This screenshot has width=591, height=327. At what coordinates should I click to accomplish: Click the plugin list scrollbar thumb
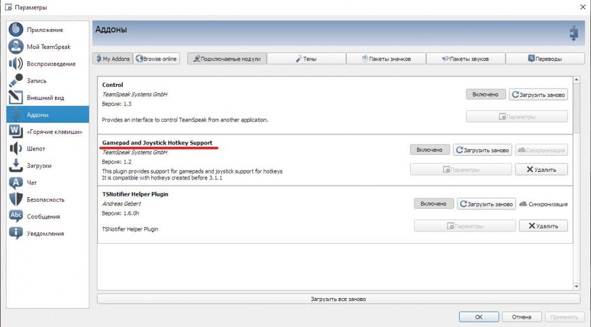[x=576, y=108]
